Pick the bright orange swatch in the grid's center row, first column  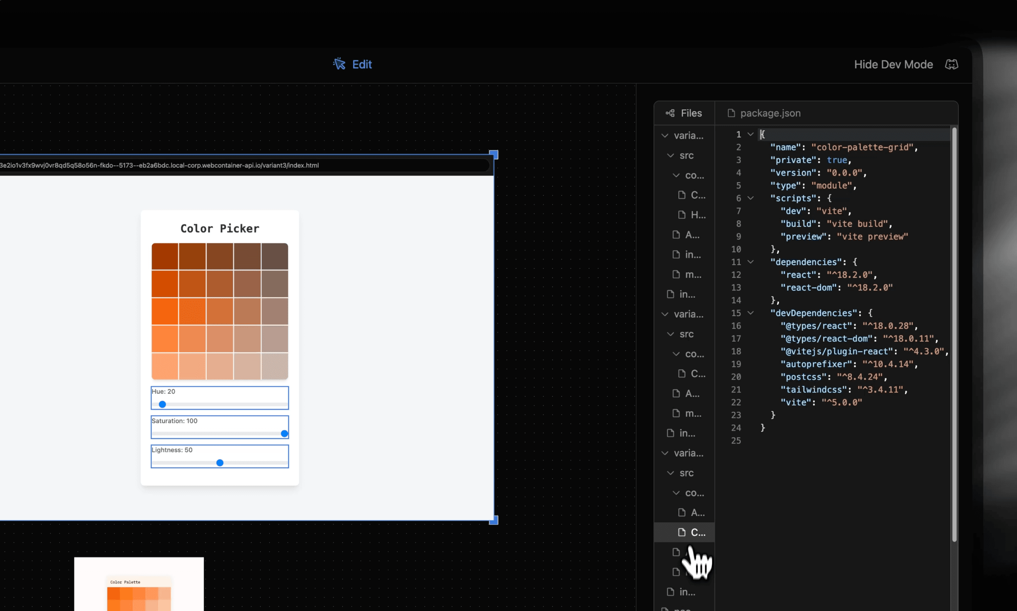point(165,311)
